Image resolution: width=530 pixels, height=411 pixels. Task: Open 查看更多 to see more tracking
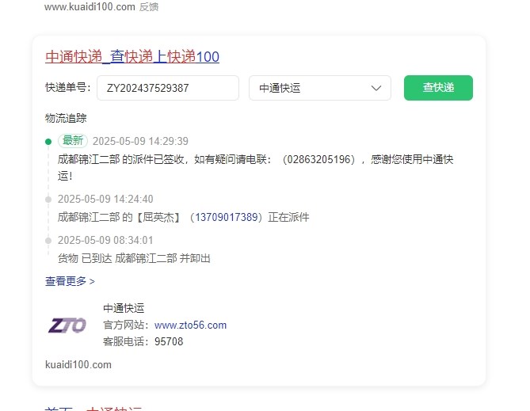[70, 281]
